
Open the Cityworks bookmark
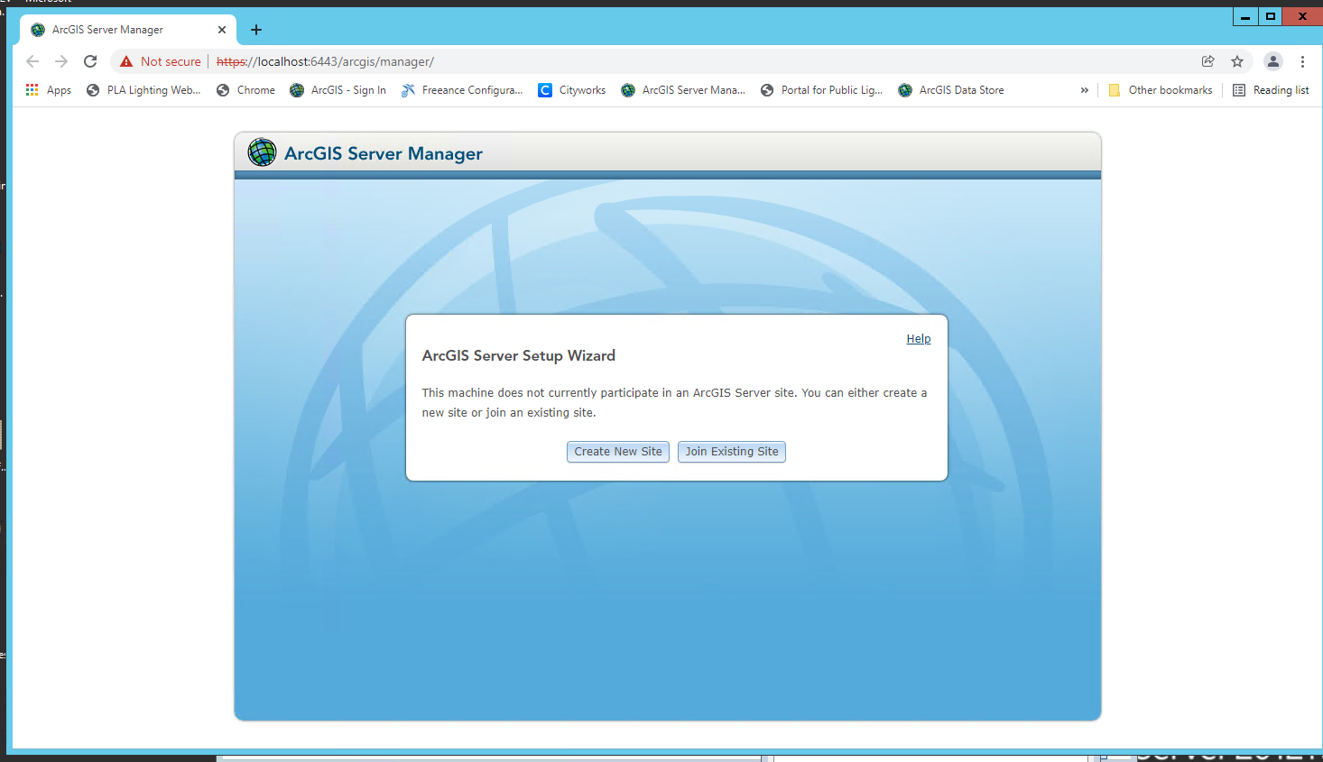click(x=571, y=89)
